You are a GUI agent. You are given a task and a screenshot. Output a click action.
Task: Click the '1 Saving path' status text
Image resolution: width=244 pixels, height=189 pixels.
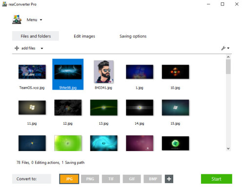click(x=73, y=163)
